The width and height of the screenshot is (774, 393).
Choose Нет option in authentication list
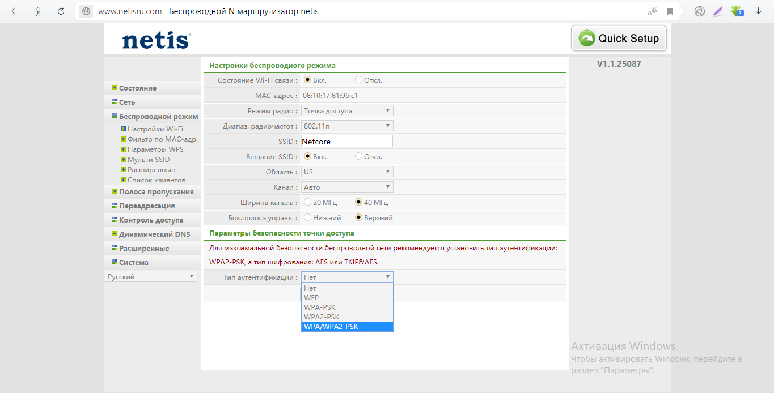coord(347,288)
